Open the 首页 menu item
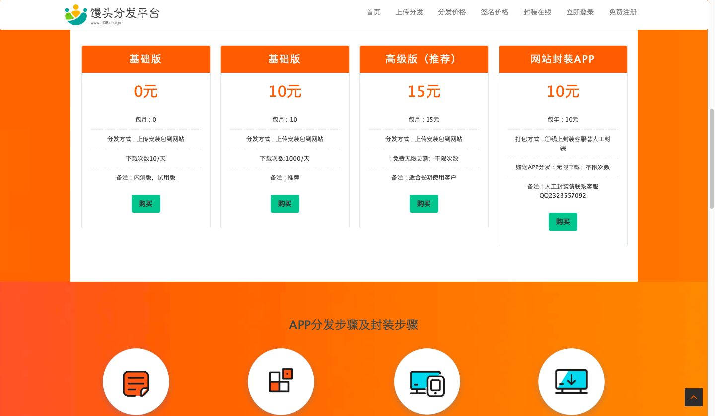Screen dimensions: 715x416 [x=373, y=12]
